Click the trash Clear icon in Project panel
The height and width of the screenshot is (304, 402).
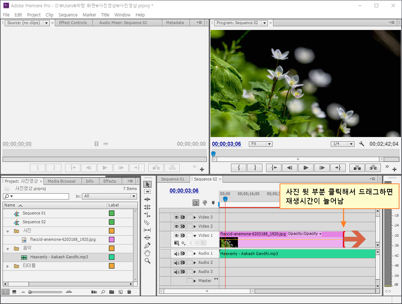tap(129, 292)
